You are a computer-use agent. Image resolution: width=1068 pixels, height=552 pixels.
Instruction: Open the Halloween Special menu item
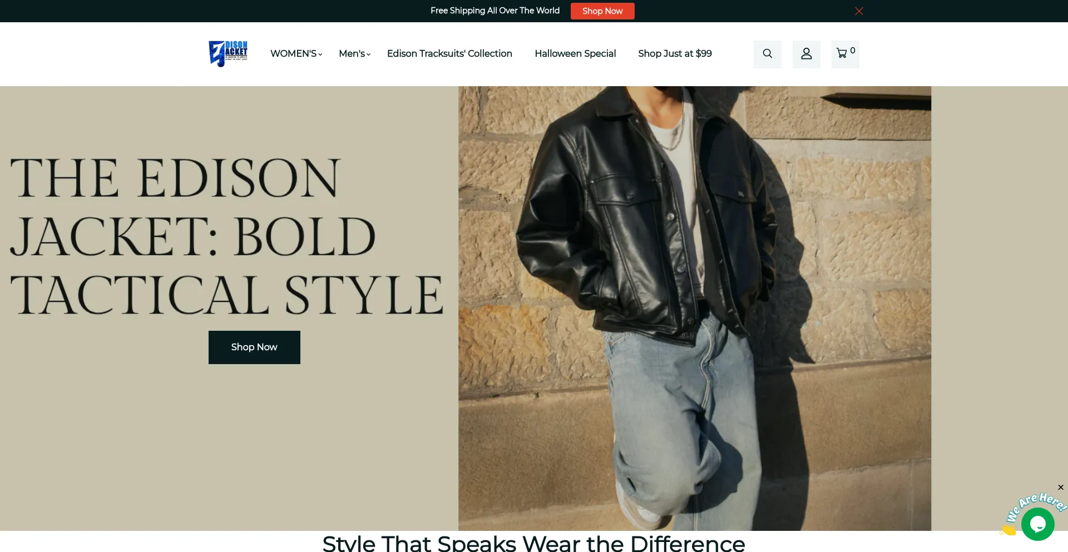click(575, 54)
